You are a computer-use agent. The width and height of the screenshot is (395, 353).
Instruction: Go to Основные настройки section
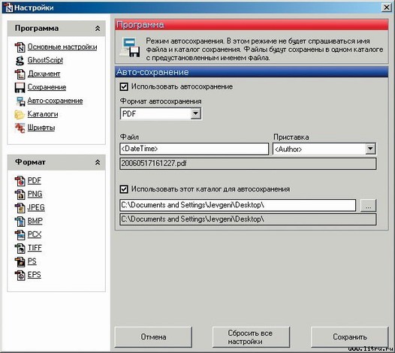62,47
